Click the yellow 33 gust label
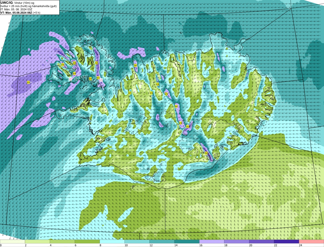This screenshot has width=324, height=247. [x=63, y=65]
